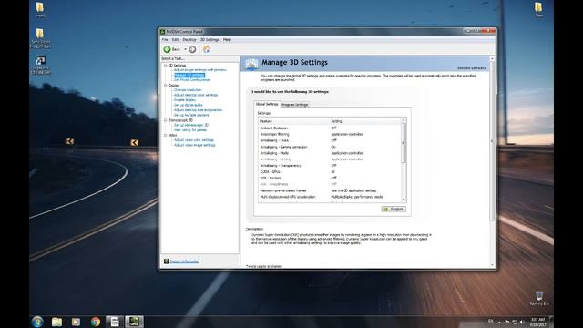Screen dimensions: 583x328
Task: Select Antialiasing - Gamma correction row
Action: coord(330,148)
